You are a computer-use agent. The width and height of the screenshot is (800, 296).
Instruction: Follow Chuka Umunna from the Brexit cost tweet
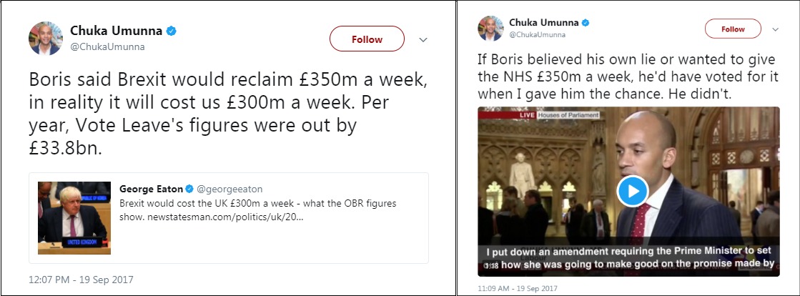point(367,39)
